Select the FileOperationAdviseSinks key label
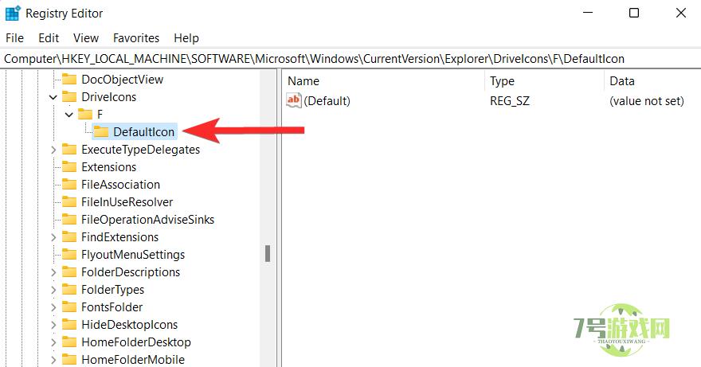 click(x=147, y=220)
